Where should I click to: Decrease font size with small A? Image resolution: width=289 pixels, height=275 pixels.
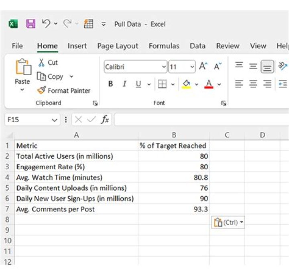218,66
